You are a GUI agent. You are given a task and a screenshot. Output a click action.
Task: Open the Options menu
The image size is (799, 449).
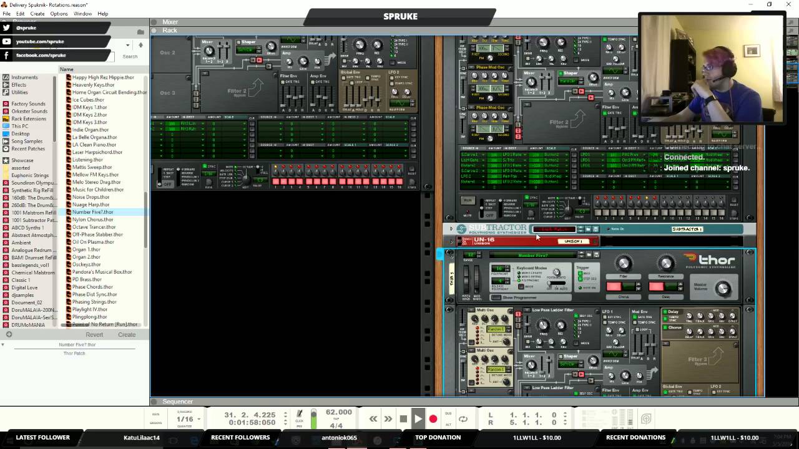coord(59,14)
